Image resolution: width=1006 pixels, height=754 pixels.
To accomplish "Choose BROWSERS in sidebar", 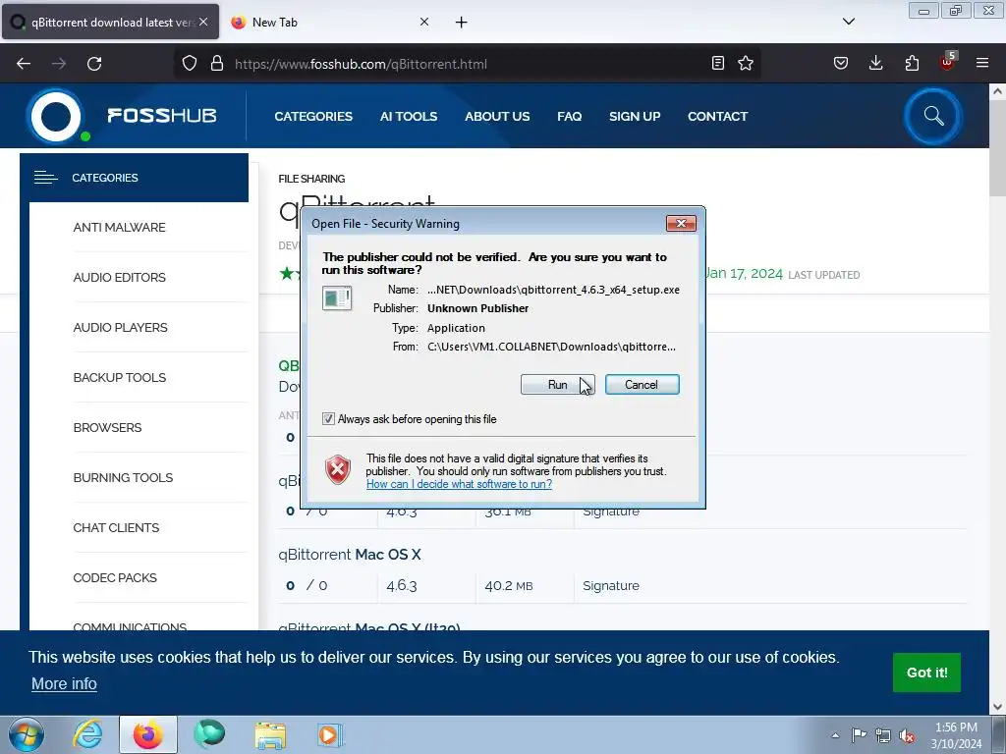I will click(x=107, y=428).
